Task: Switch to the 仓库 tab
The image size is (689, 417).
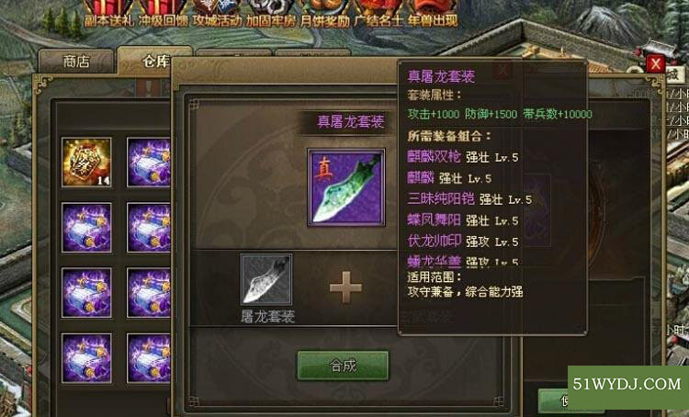Action: coord(153,61)
